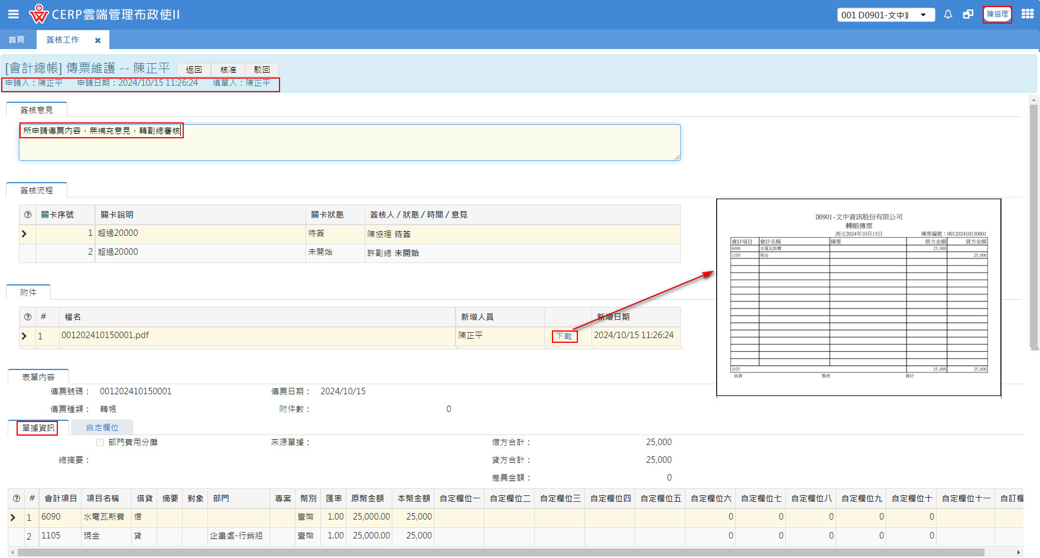Click the CERP logo icon
The height and width of the screenshot is (558, 1040).
[38, 14]
